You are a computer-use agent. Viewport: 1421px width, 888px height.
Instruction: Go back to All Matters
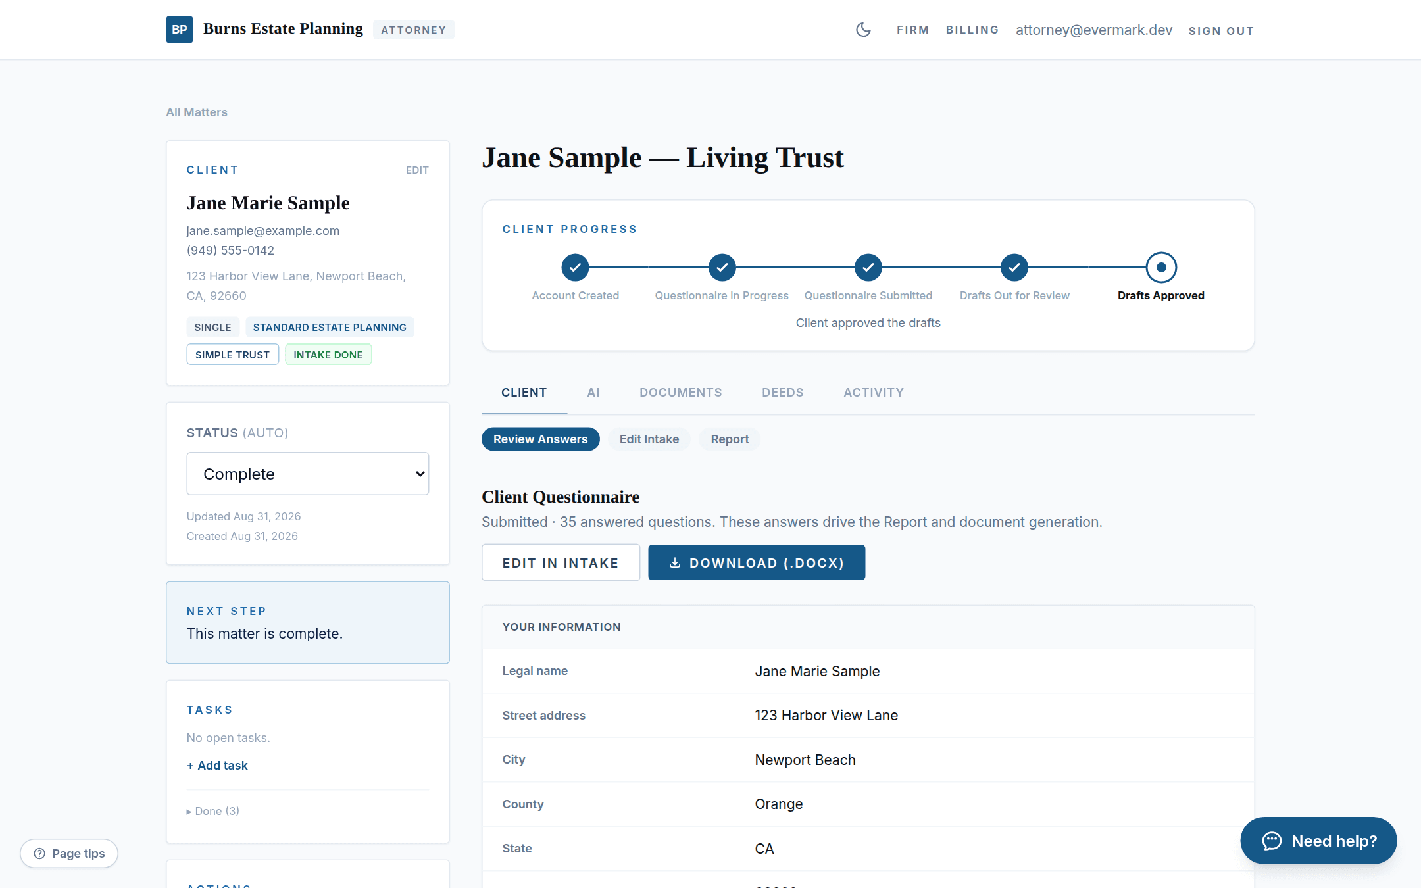197,112
